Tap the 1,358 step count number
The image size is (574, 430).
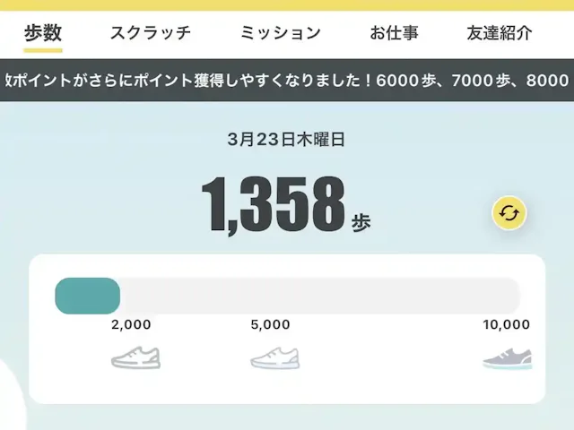(273, 205)
